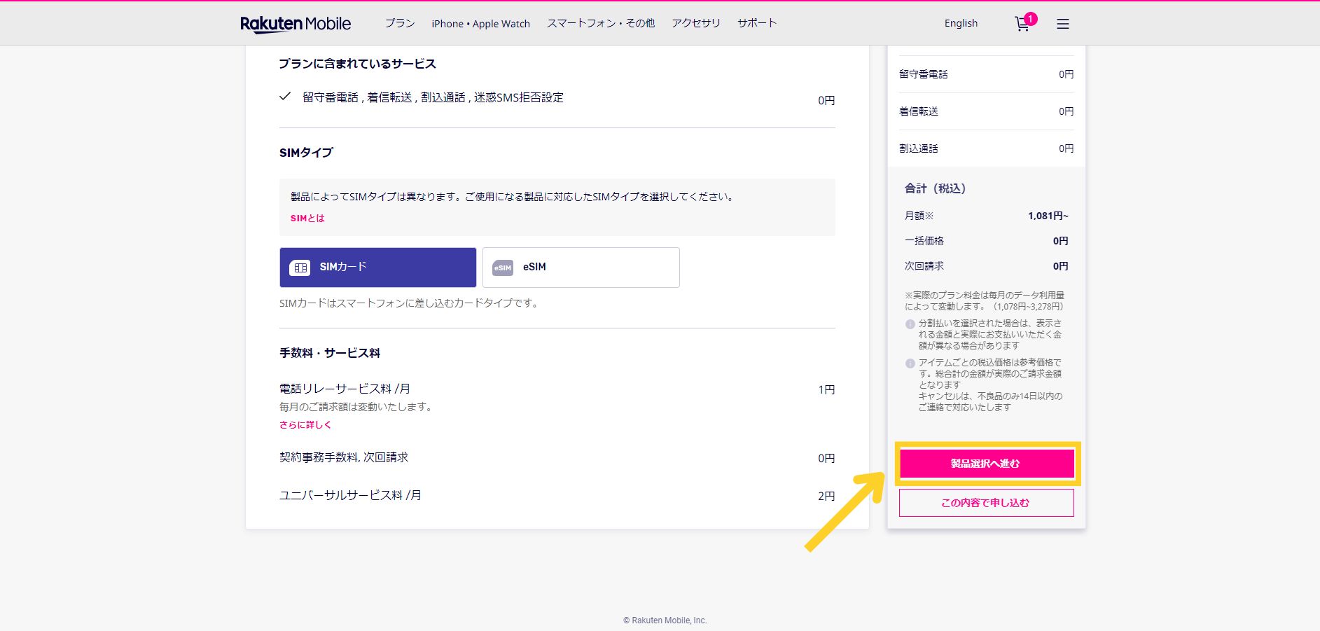This screenshot has width=1320, height=631.
Task: Click the SIMとは link
Action: 307,219
